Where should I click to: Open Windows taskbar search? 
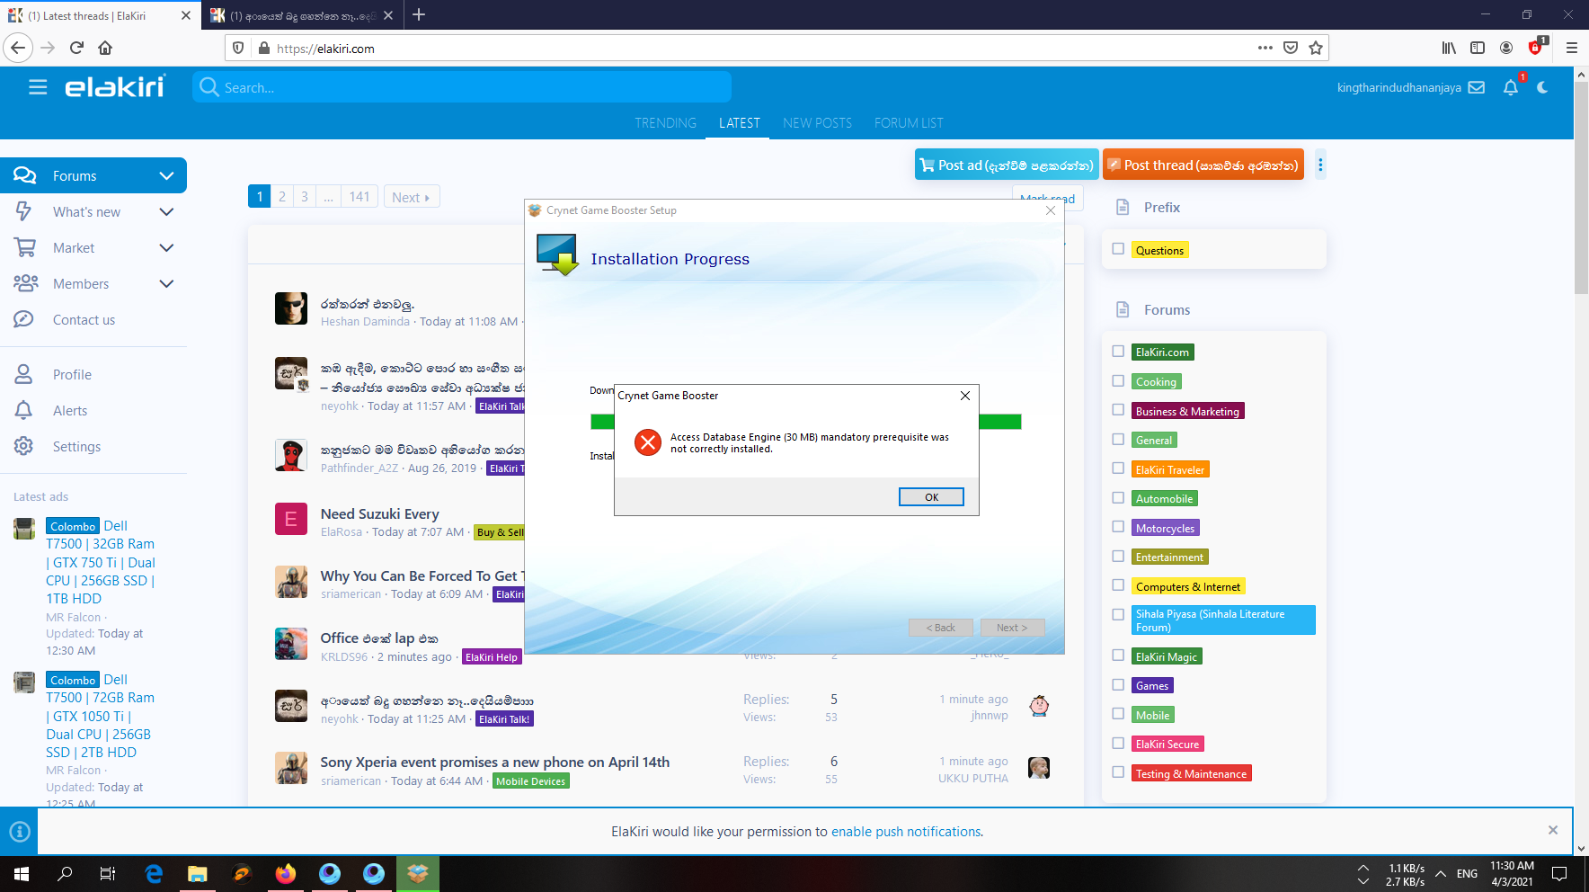[65, 873]
